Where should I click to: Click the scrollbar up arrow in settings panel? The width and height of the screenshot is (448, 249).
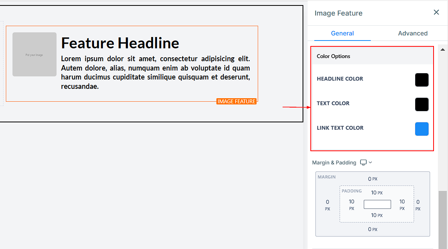(443, 49)
